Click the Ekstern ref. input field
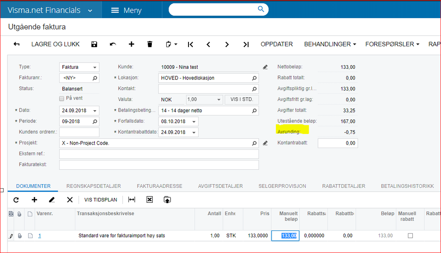 [x=159, y=154]
